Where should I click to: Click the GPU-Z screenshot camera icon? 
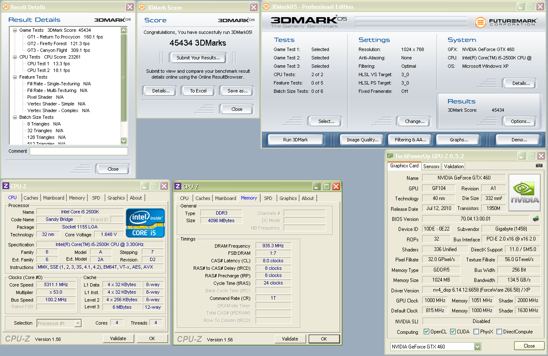click(x=539, y=166)
